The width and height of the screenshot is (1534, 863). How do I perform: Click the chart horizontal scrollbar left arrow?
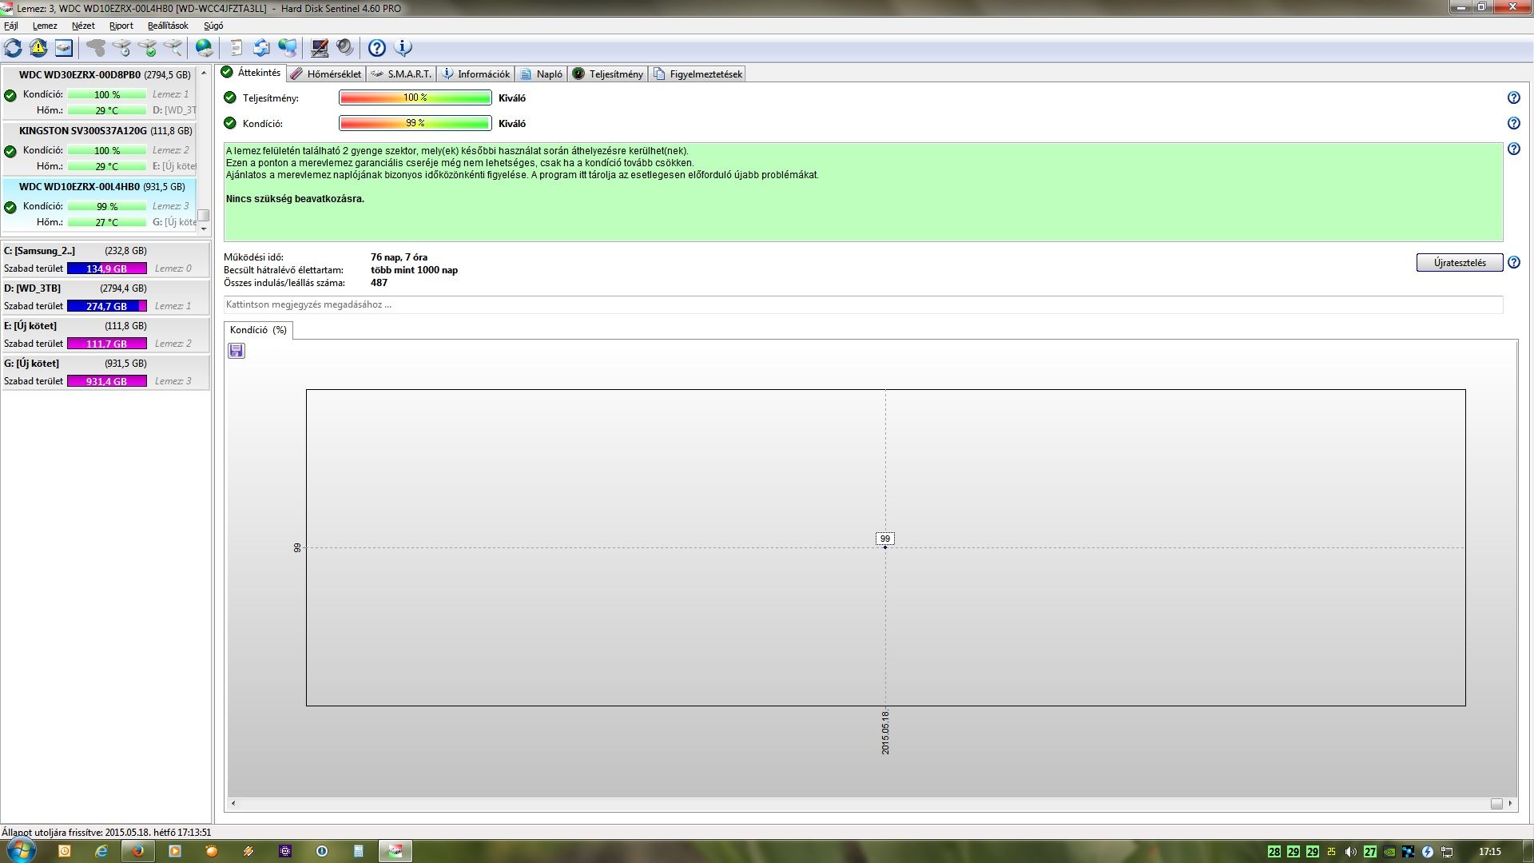[x=233, y=803]
